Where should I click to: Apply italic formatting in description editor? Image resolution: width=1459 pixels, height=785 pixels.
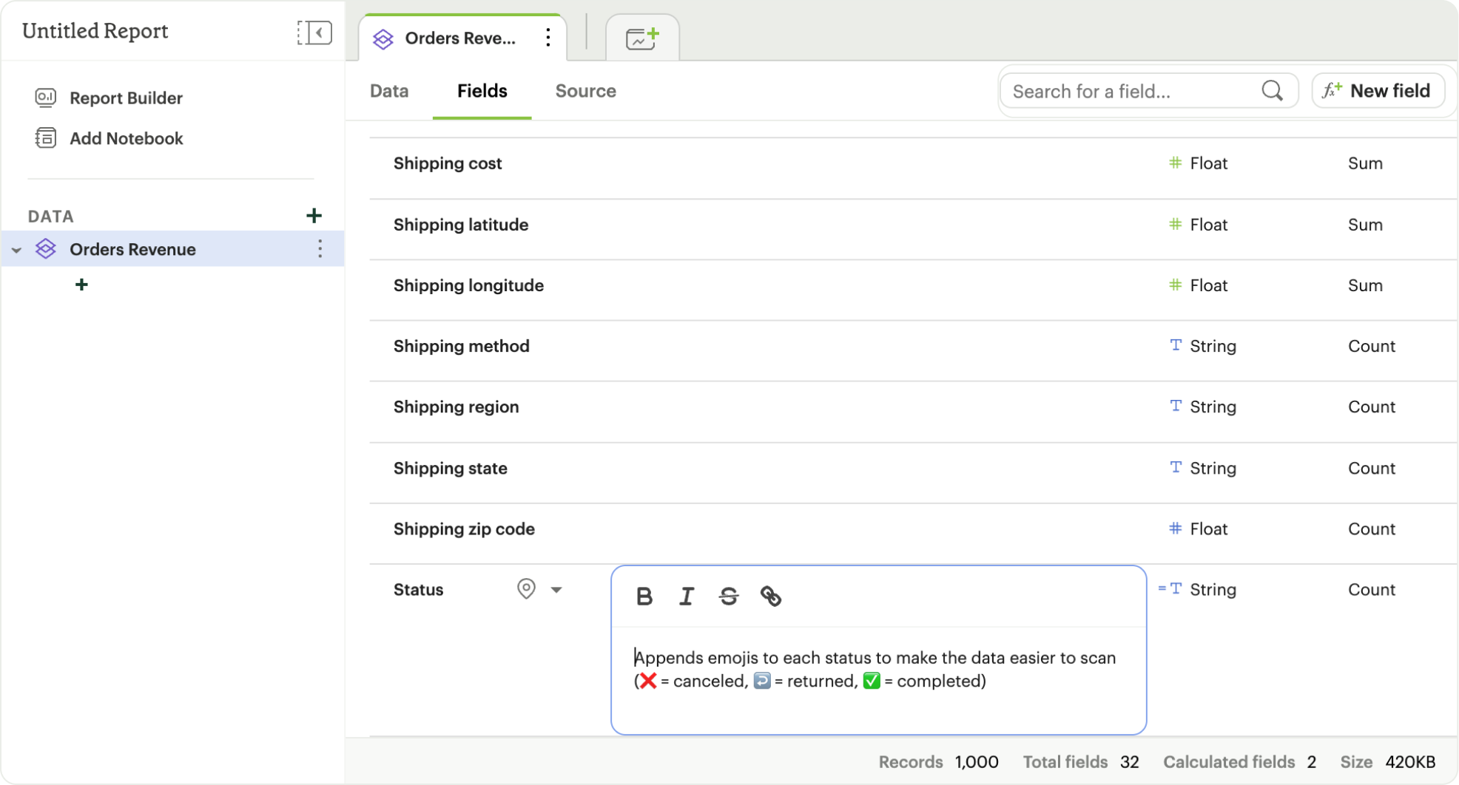[x=687, y=597]
